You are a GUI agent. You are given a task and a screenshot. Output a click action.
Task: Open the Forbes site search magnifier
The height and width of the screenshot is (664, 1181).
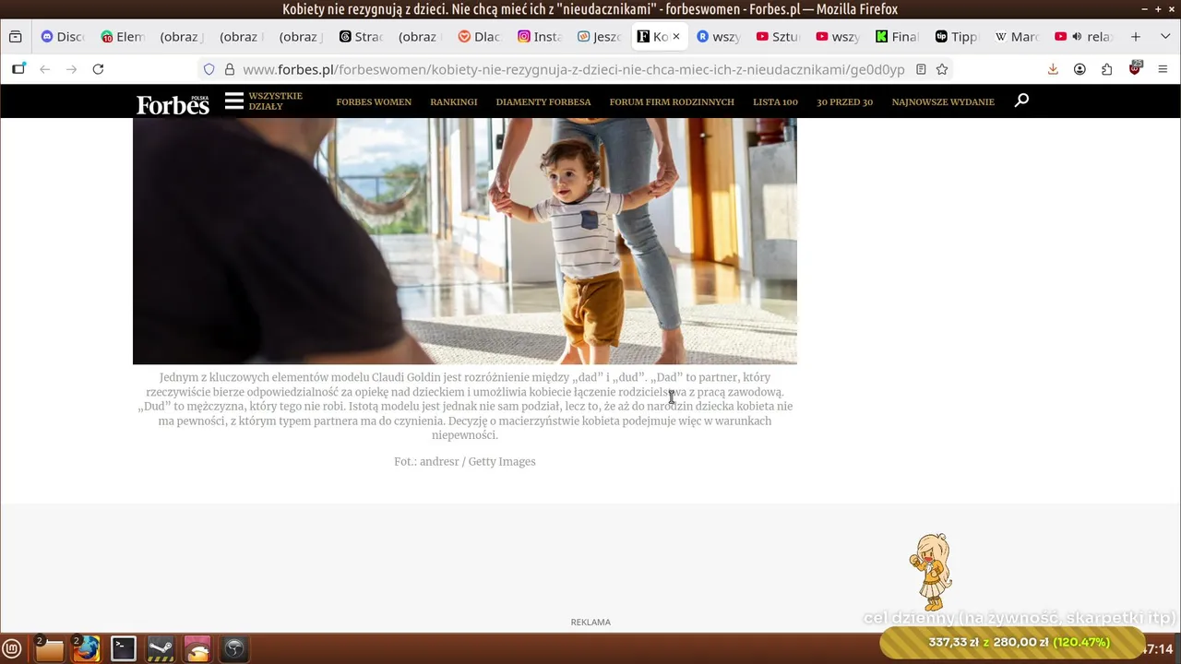point(1021,101)
